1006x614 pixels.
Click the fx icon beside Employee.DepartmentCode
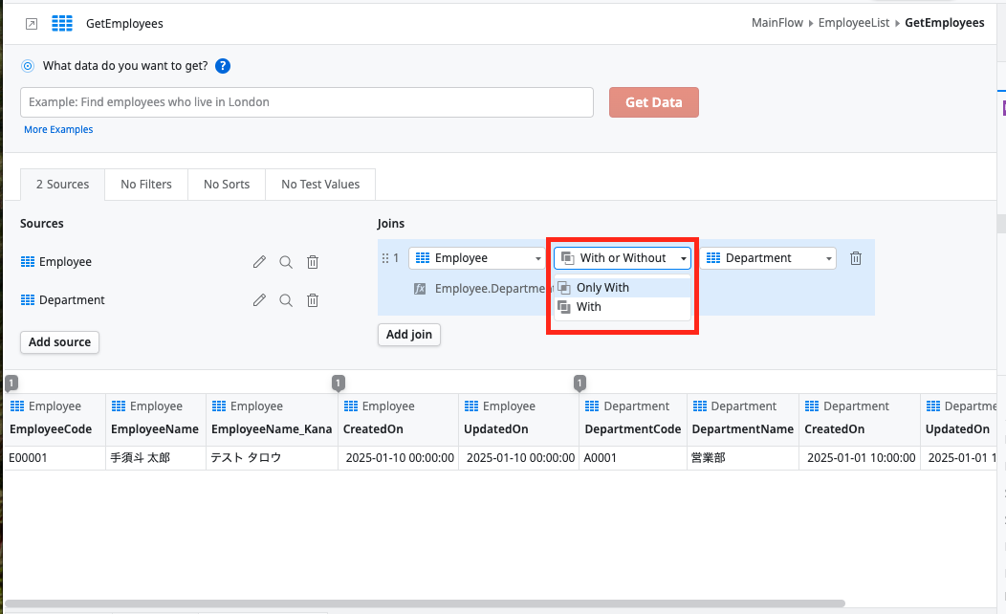click(x=420, y=288)
